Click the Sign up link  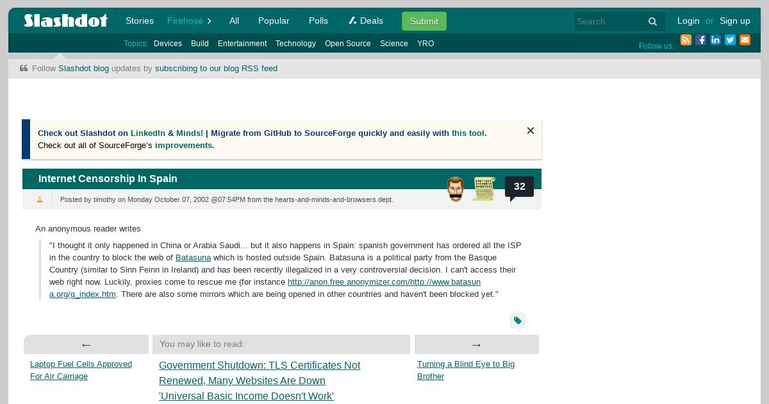(735, 21)
